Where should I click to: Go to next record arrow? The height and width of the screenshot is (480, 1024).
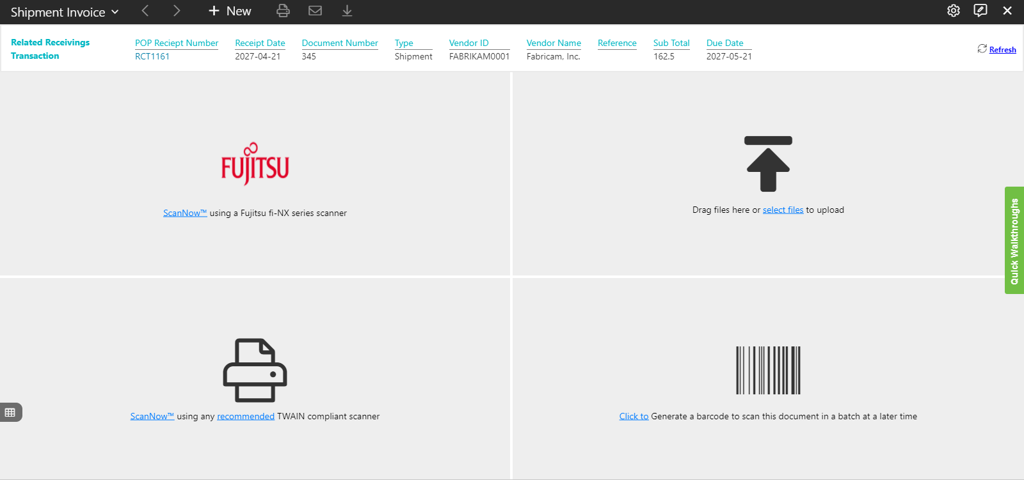tap(177, 11)
